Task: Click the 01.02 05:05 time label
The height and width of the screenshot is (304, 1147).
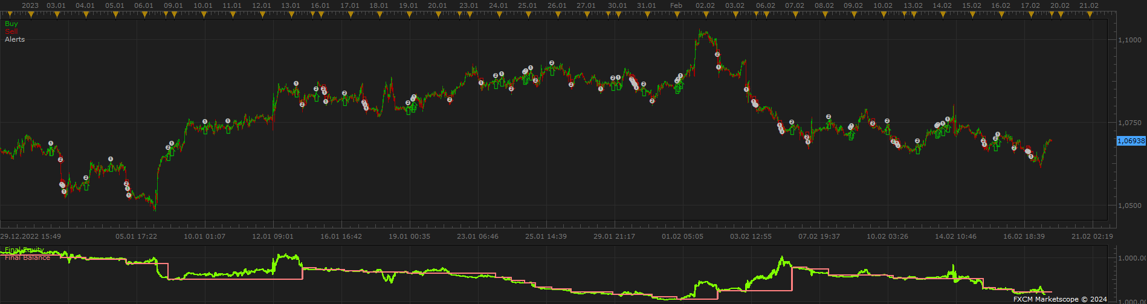Action: [683, 236]
